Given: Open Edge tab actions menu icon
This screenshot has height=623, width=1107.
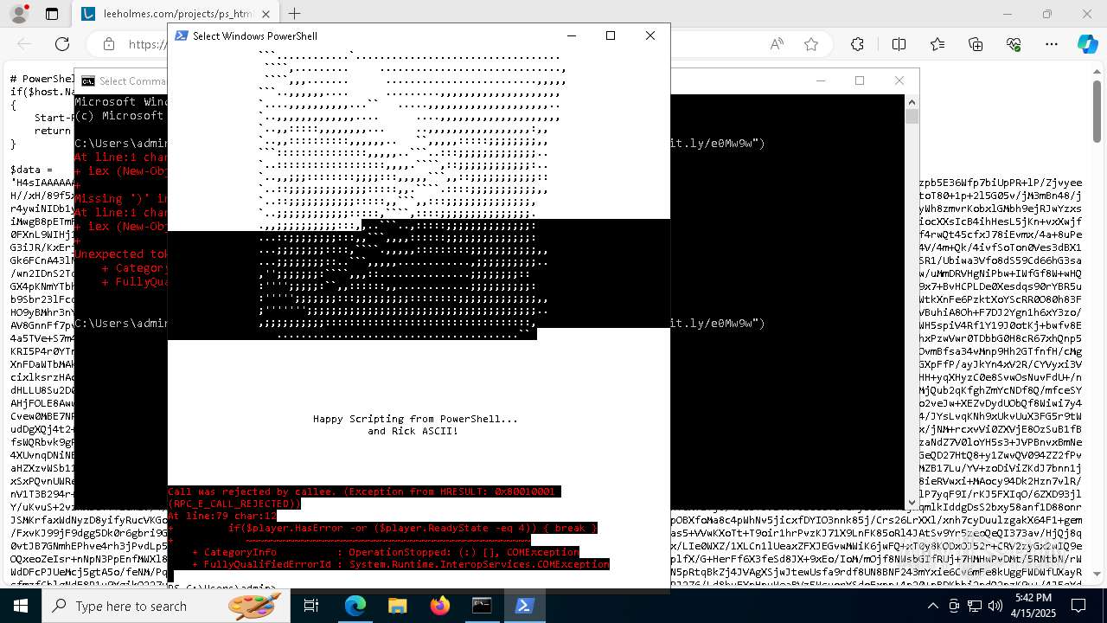Looking at the screenshot, I should point(52,14).
